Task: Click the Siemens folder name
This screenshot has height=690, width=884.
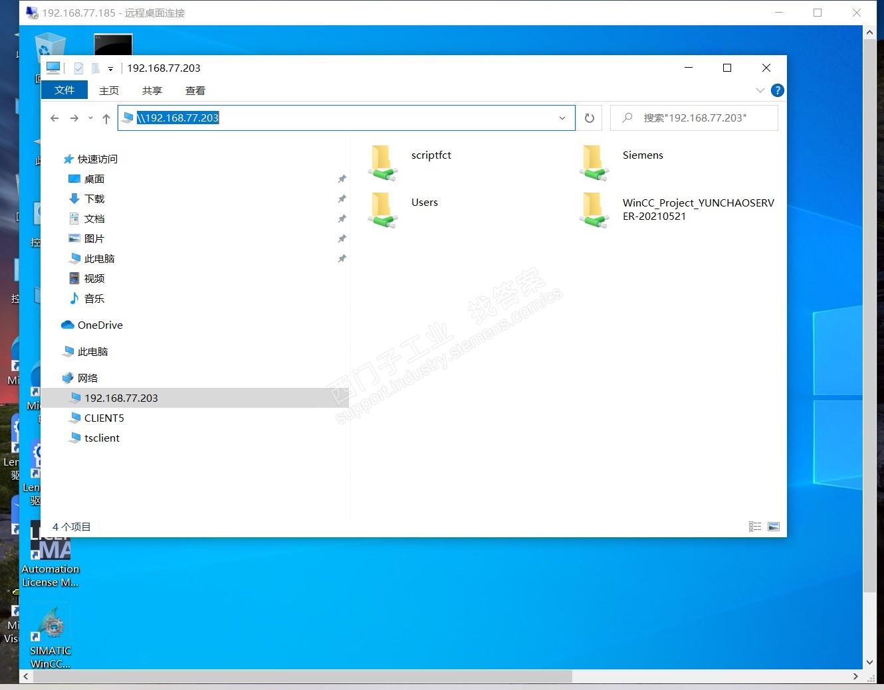Action: (x=643, y=155)
